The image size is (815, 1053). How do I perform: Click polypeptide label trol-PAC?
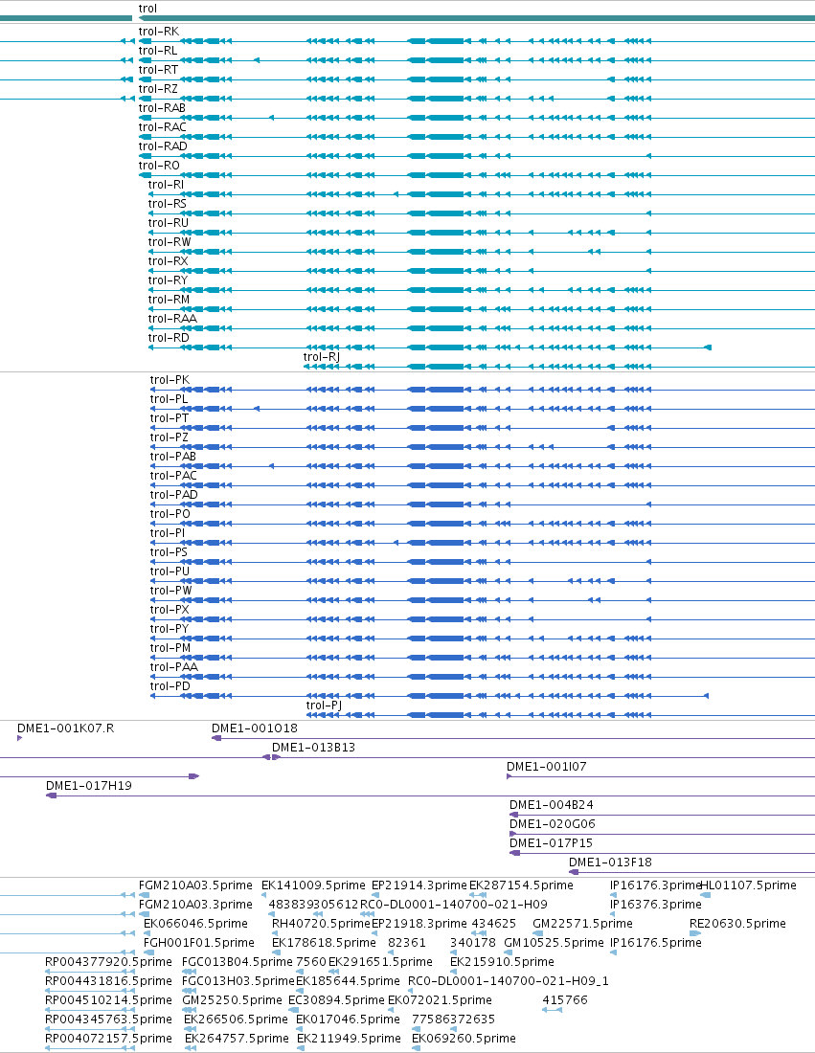[173, 476]
